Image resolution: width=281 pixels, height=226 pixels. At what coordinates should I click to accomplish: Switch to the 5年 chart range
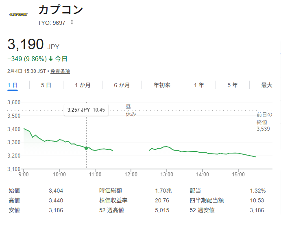[233, 85]
